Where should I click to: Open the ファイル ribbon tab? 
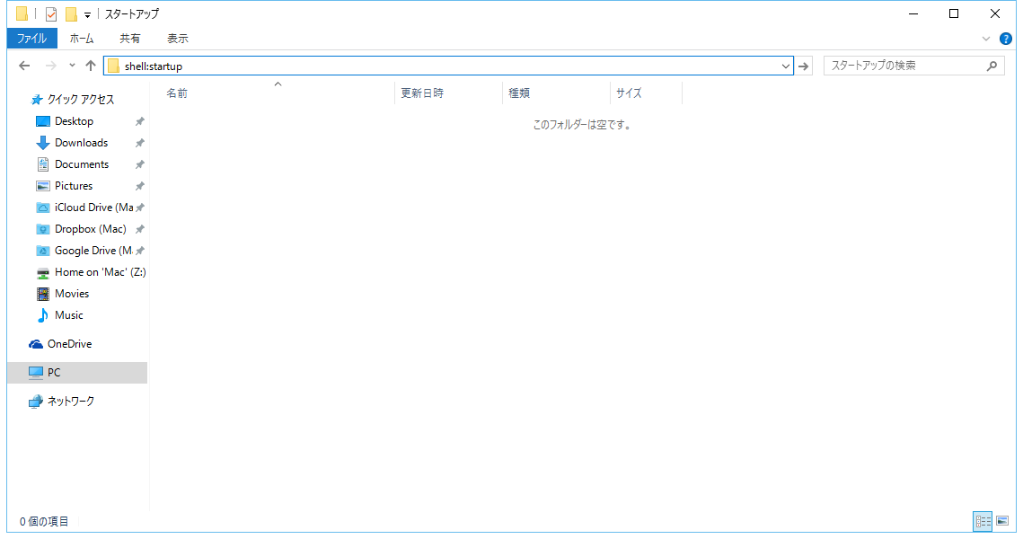(32, 39)
